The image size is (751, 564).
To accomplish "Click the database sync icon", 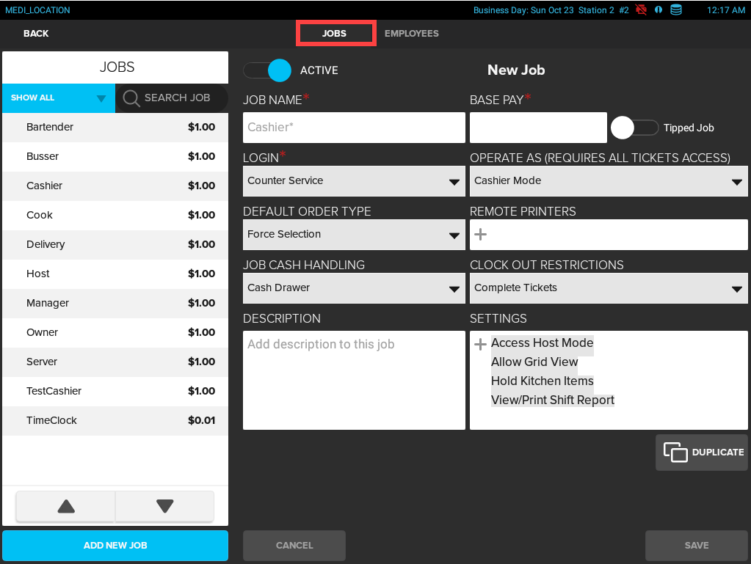I will click(x=675, y=10).
